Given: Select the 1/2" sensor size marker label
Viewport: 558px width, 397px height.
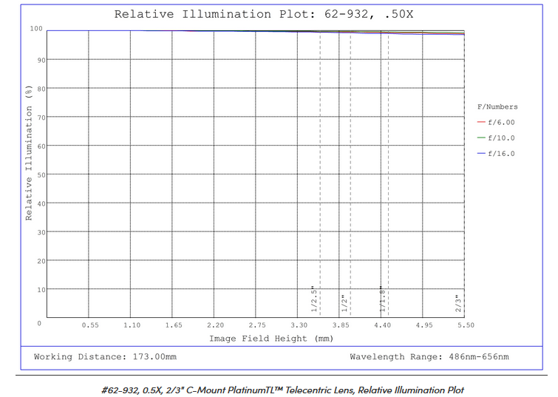Looking at the screenshot, I should (x=344, y=303).
